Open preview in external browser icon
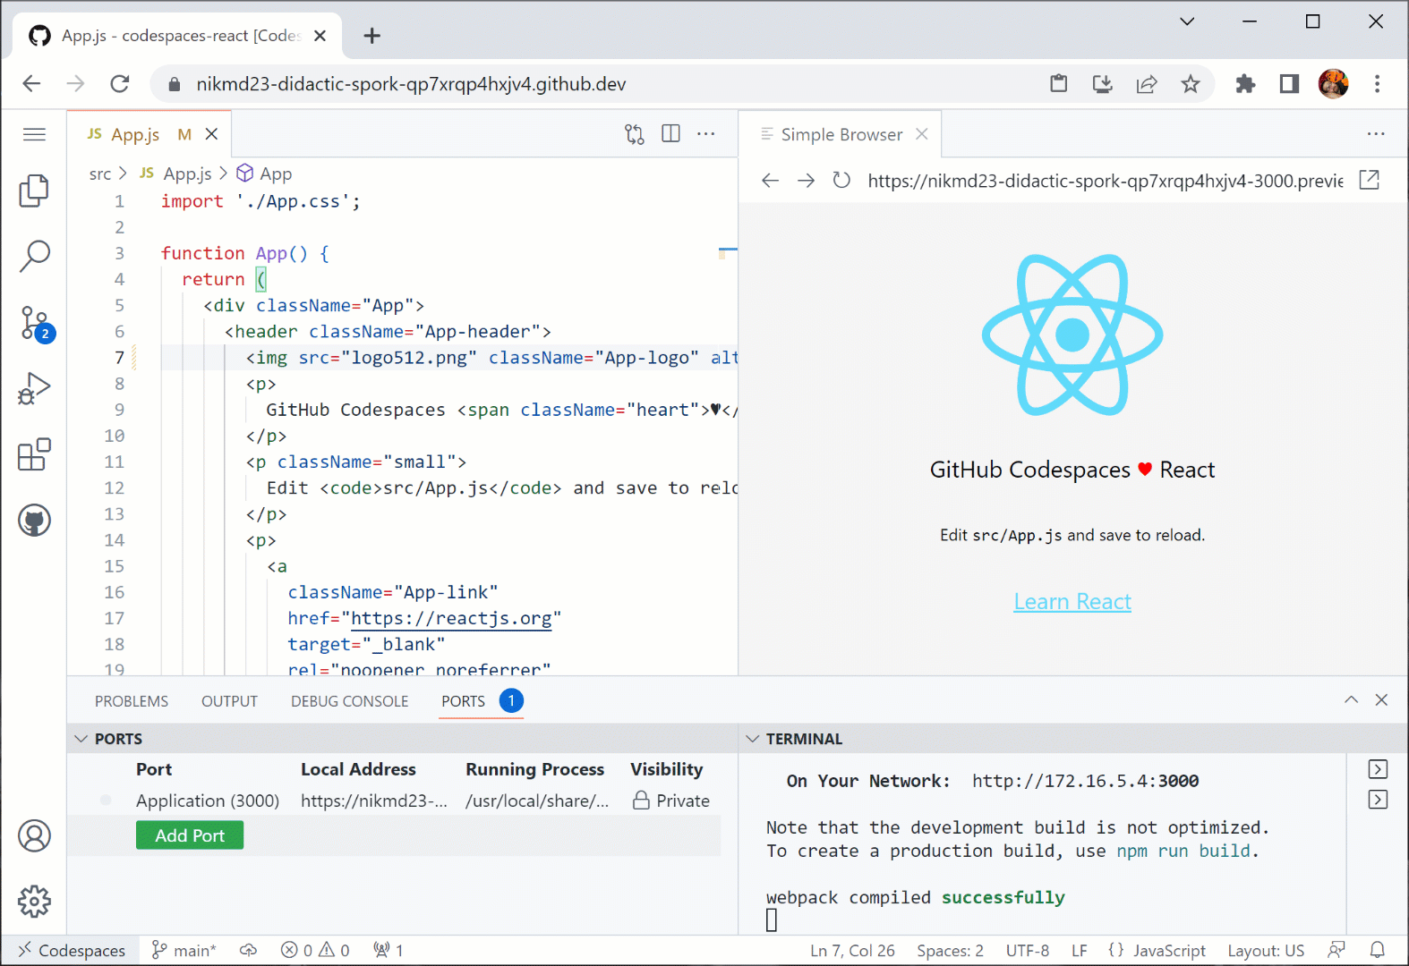 pyautogui.click(x=1369, y=181)
